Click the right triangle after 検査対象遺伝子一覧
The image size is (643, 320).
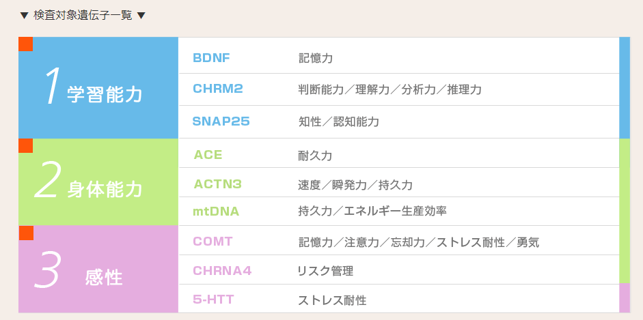coord(141,16)
